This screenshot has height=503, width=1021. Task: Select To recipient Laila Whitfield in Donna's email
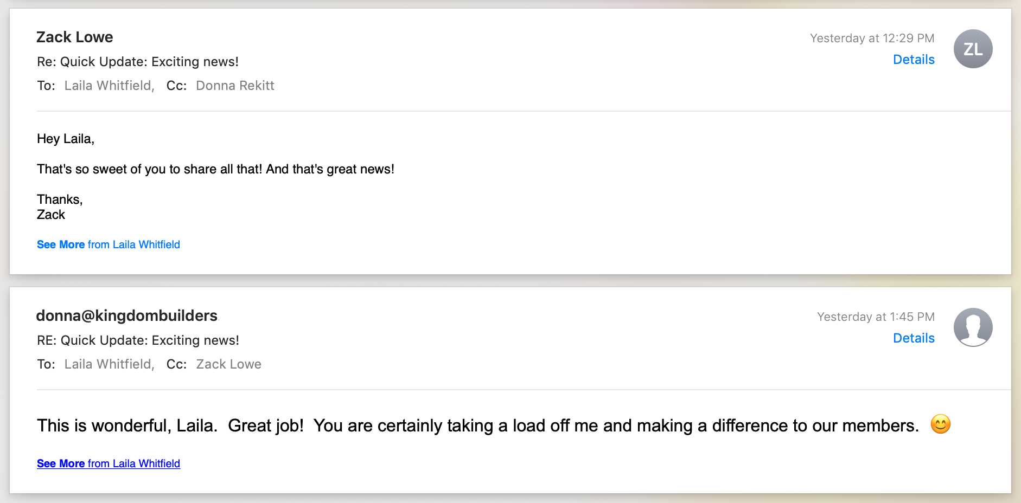pyautogui.click(x=109, y=364)
